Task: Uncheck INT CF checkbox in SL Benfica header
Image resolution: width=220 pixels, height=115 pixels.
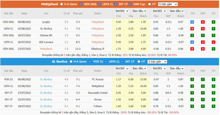Action: [x=122, y=62]
